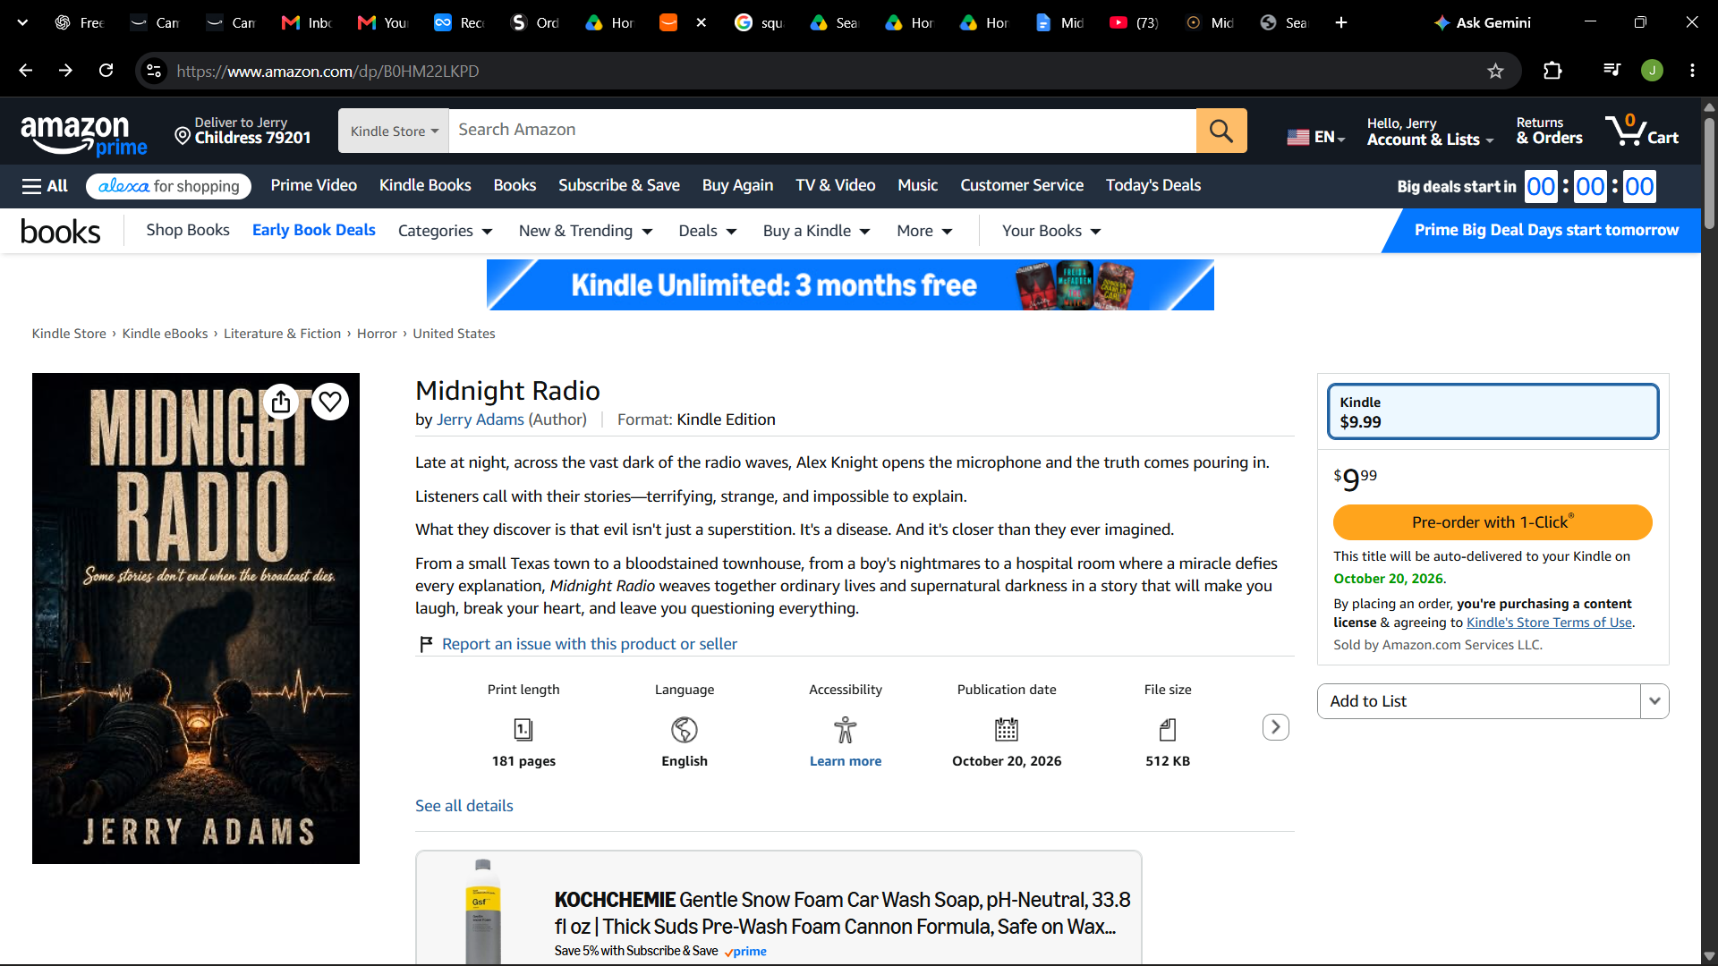The image size is (1718, 966).
Task: Open the Kindle Store search category dropdown
Action: coord(394,131)
